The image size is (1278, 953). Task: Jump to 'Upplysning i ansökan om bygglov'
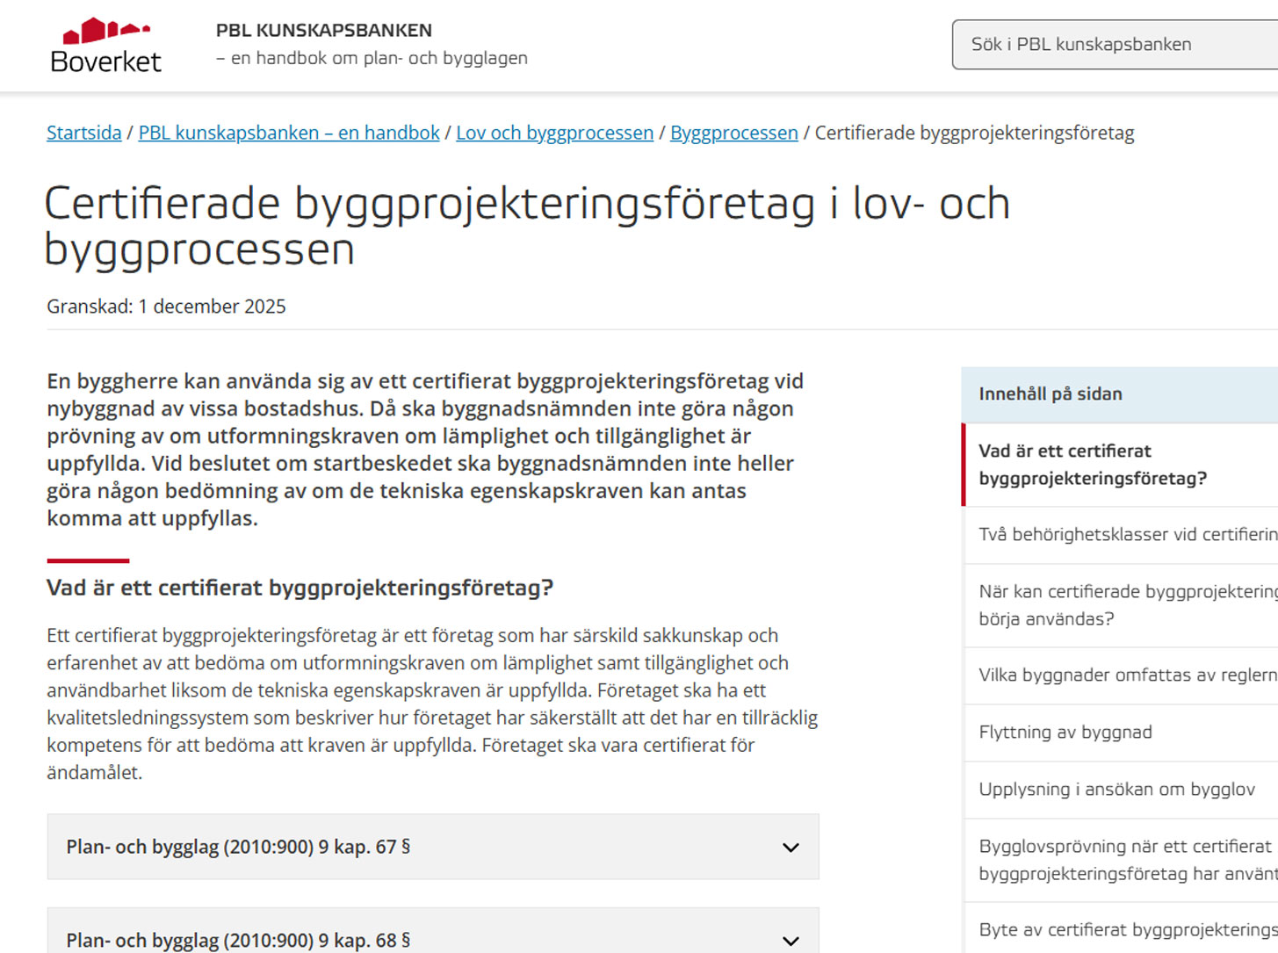1116,789
